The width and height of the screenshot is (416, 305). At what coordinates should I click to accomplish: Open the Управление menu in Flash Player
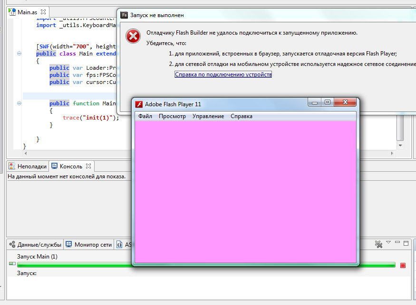pyautogui.click(x=208, y=116)
